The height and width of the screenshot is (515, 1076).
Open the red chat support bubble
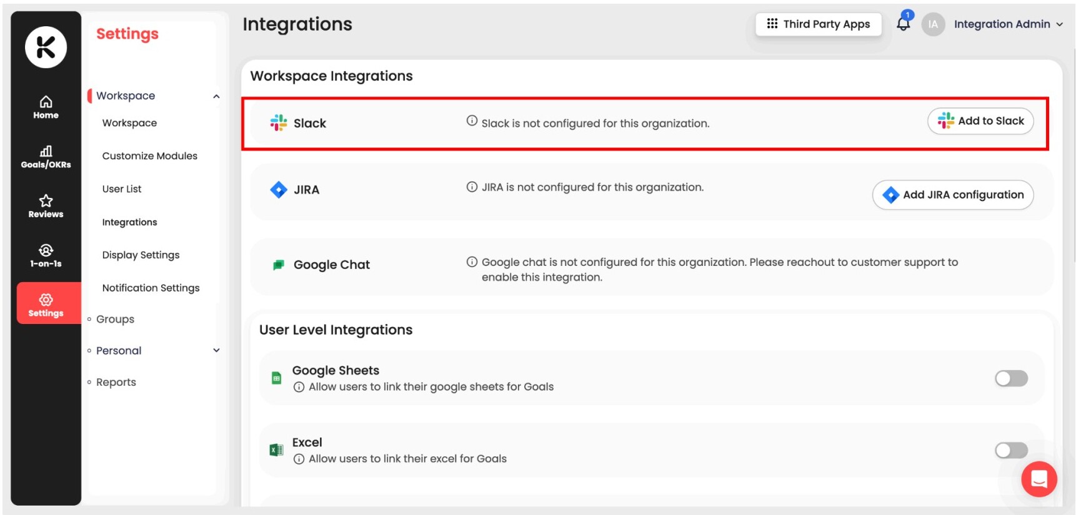1039,479
